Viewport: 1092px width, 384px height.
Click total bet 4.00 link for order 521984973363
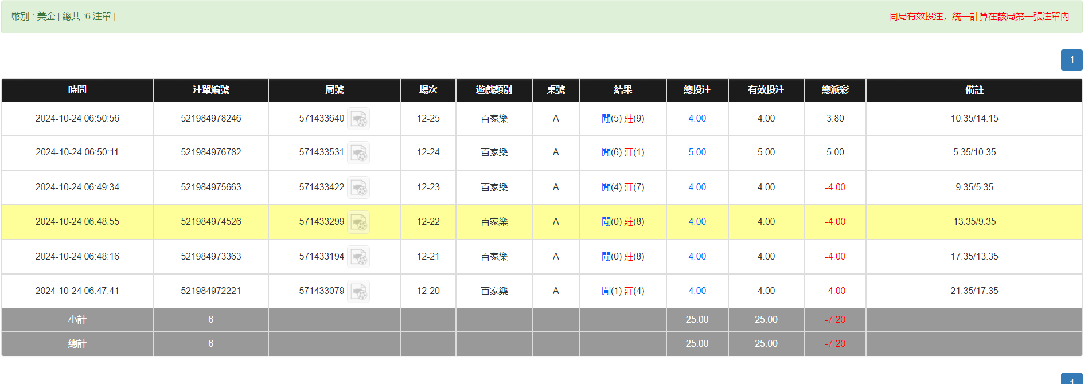697,257
